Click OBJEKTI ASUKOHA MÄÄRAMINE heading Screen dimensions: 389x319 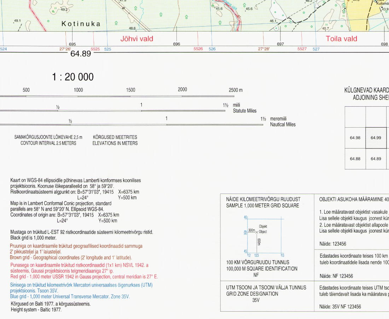(x=354, y=199)
